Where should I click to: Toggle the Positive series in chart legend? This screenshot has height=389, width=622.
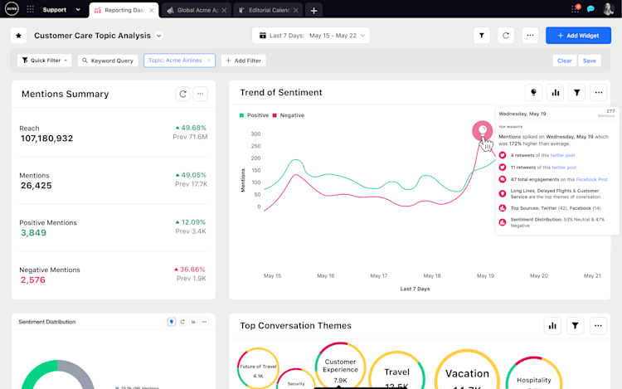255,115
